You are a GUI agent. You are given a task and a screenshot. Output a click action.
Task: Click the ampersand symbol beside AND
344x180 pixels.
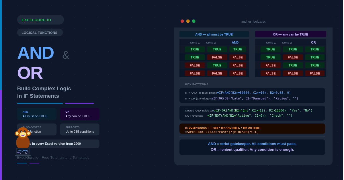(66, 55)
